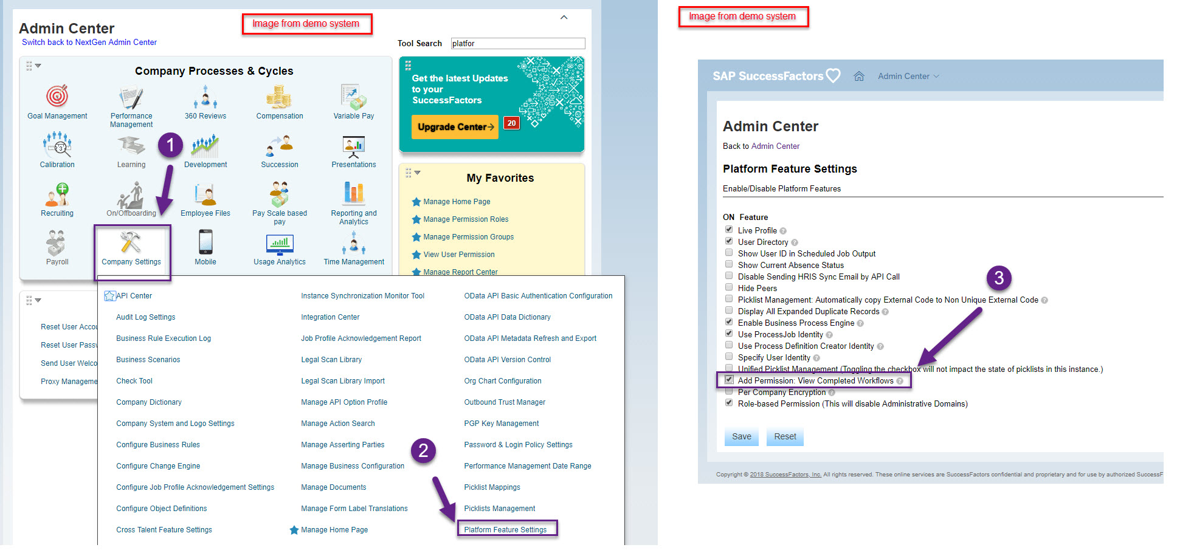The width and height of the screenshot is (1177, 553).
Task: Click the SAP SuccessFactors heart logo
Action: (834, 76)
